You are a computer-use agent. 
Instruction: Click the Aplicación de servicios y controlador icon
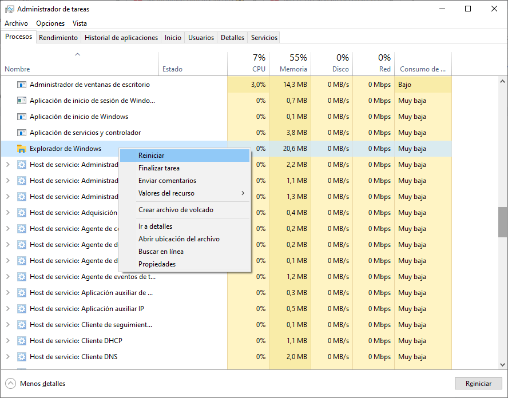click(21, 133)
